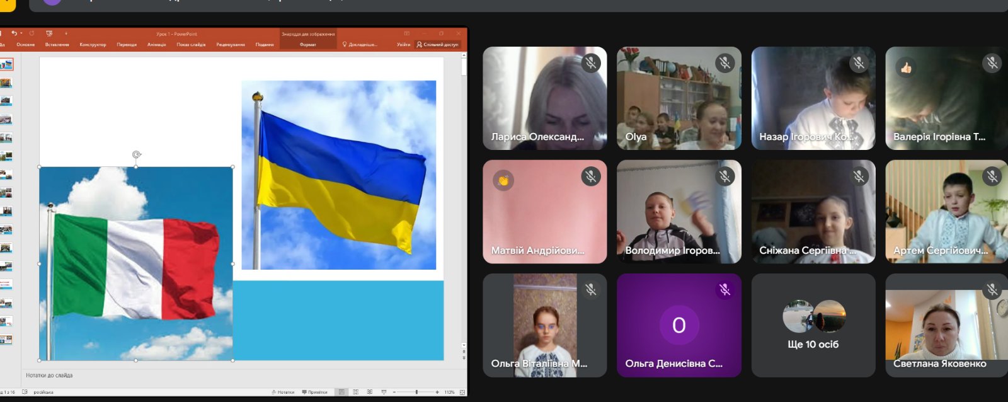Open the Конструктор tab
The height and width of the screenshot is (402, 1008).
tap(93, 45)
